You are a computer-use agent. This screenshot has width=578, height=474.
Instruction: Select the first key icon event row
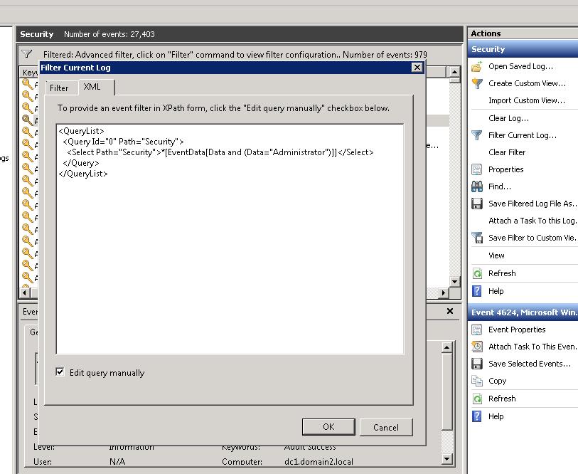(29, 84)
